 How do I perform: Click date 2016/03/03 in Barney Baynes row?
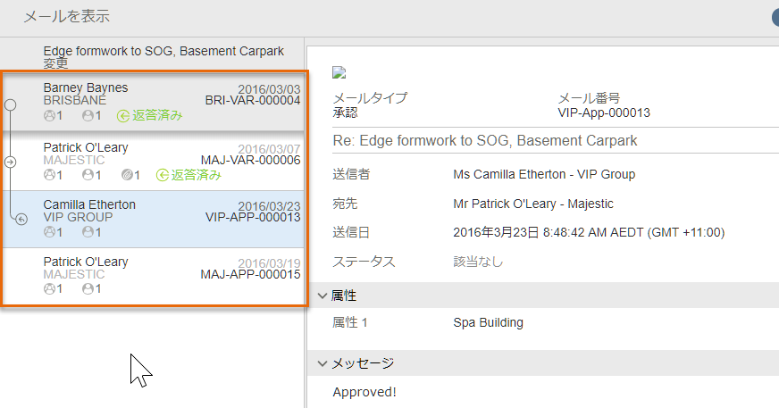[x=269, y=89]
